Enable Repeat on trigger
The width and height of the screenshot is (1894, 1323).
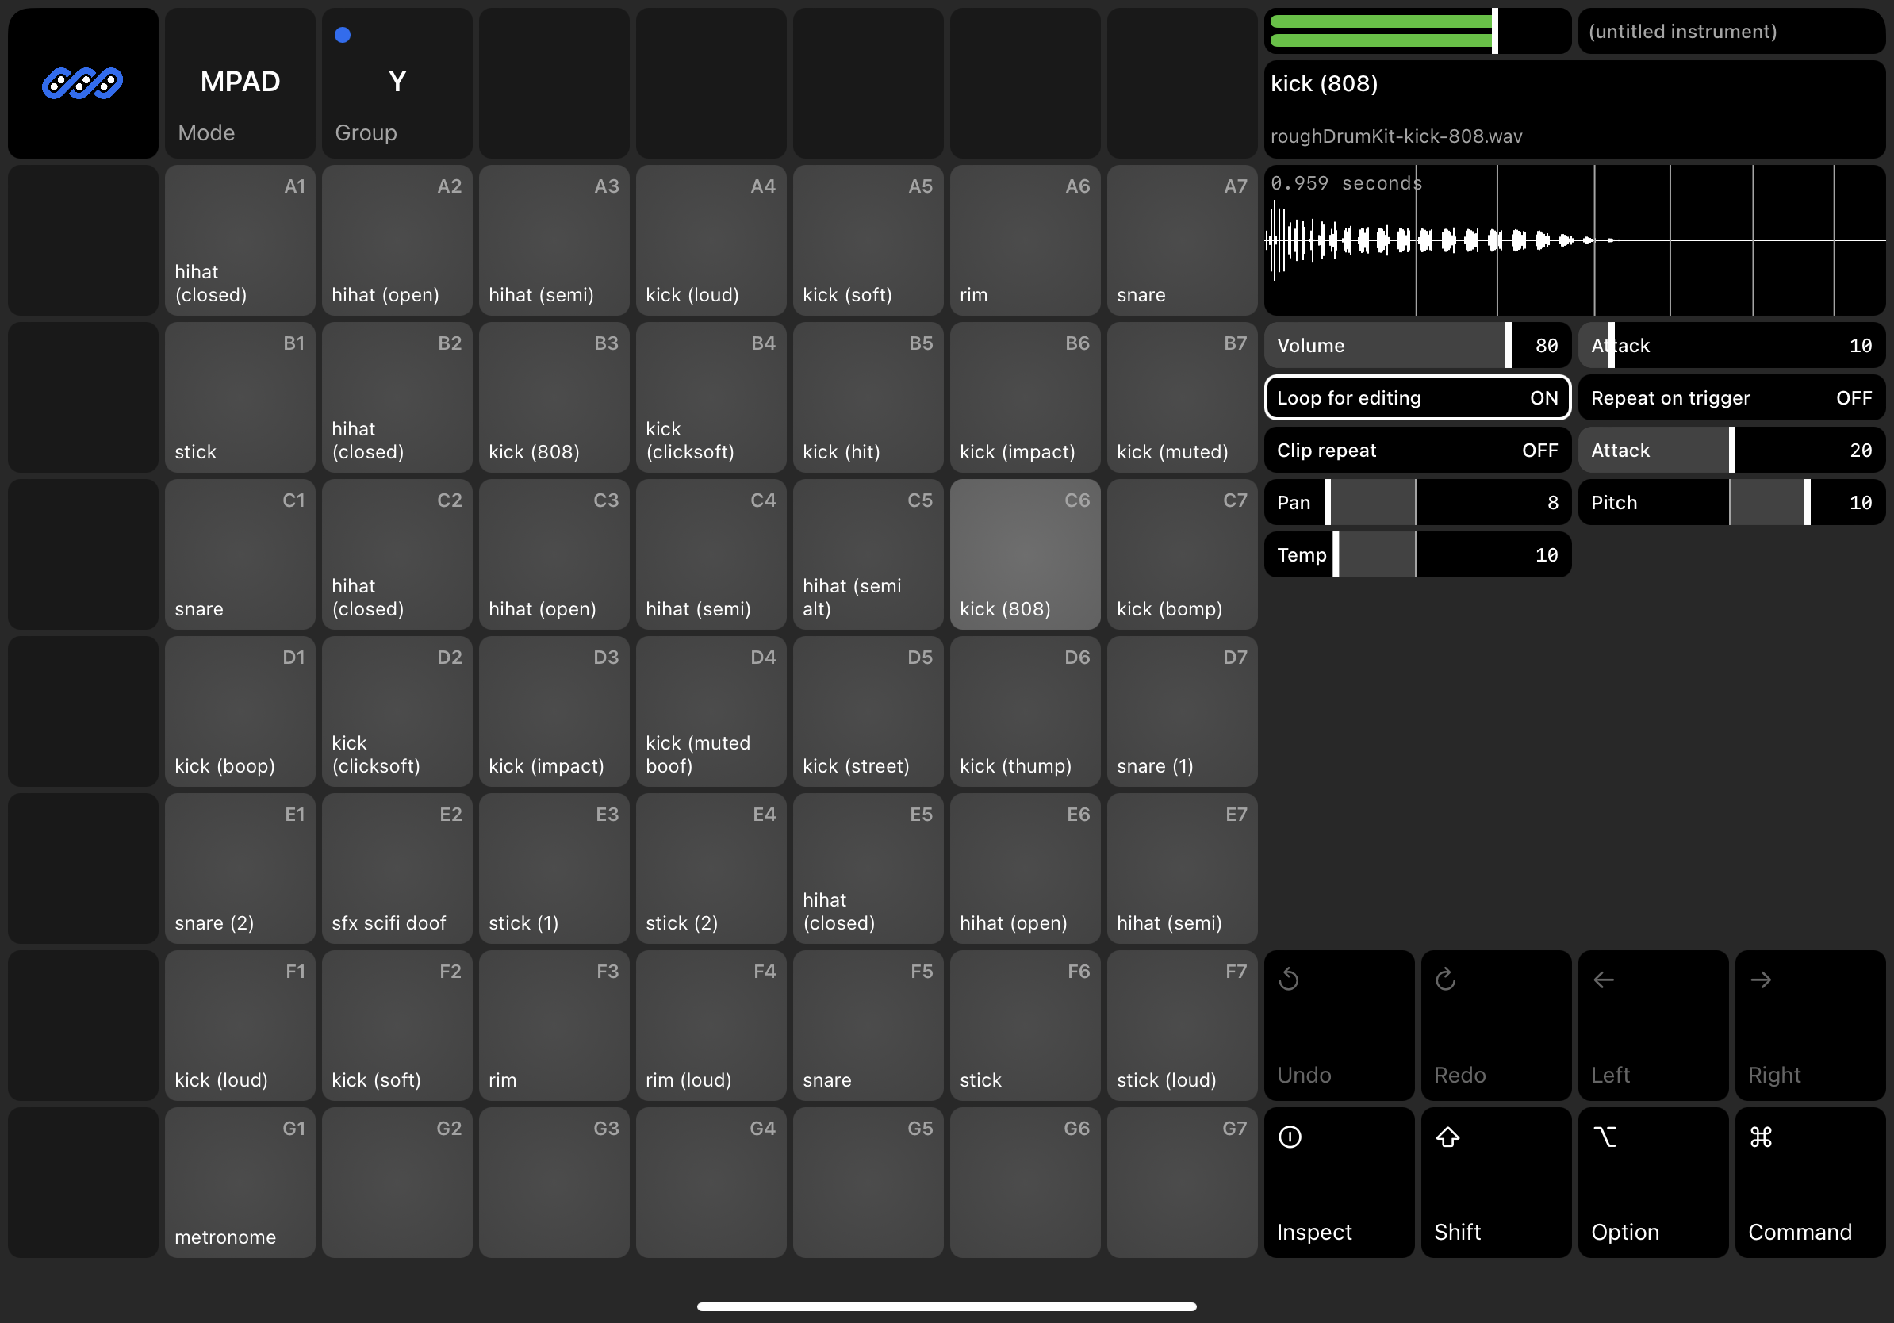[x=1731, y=397]
